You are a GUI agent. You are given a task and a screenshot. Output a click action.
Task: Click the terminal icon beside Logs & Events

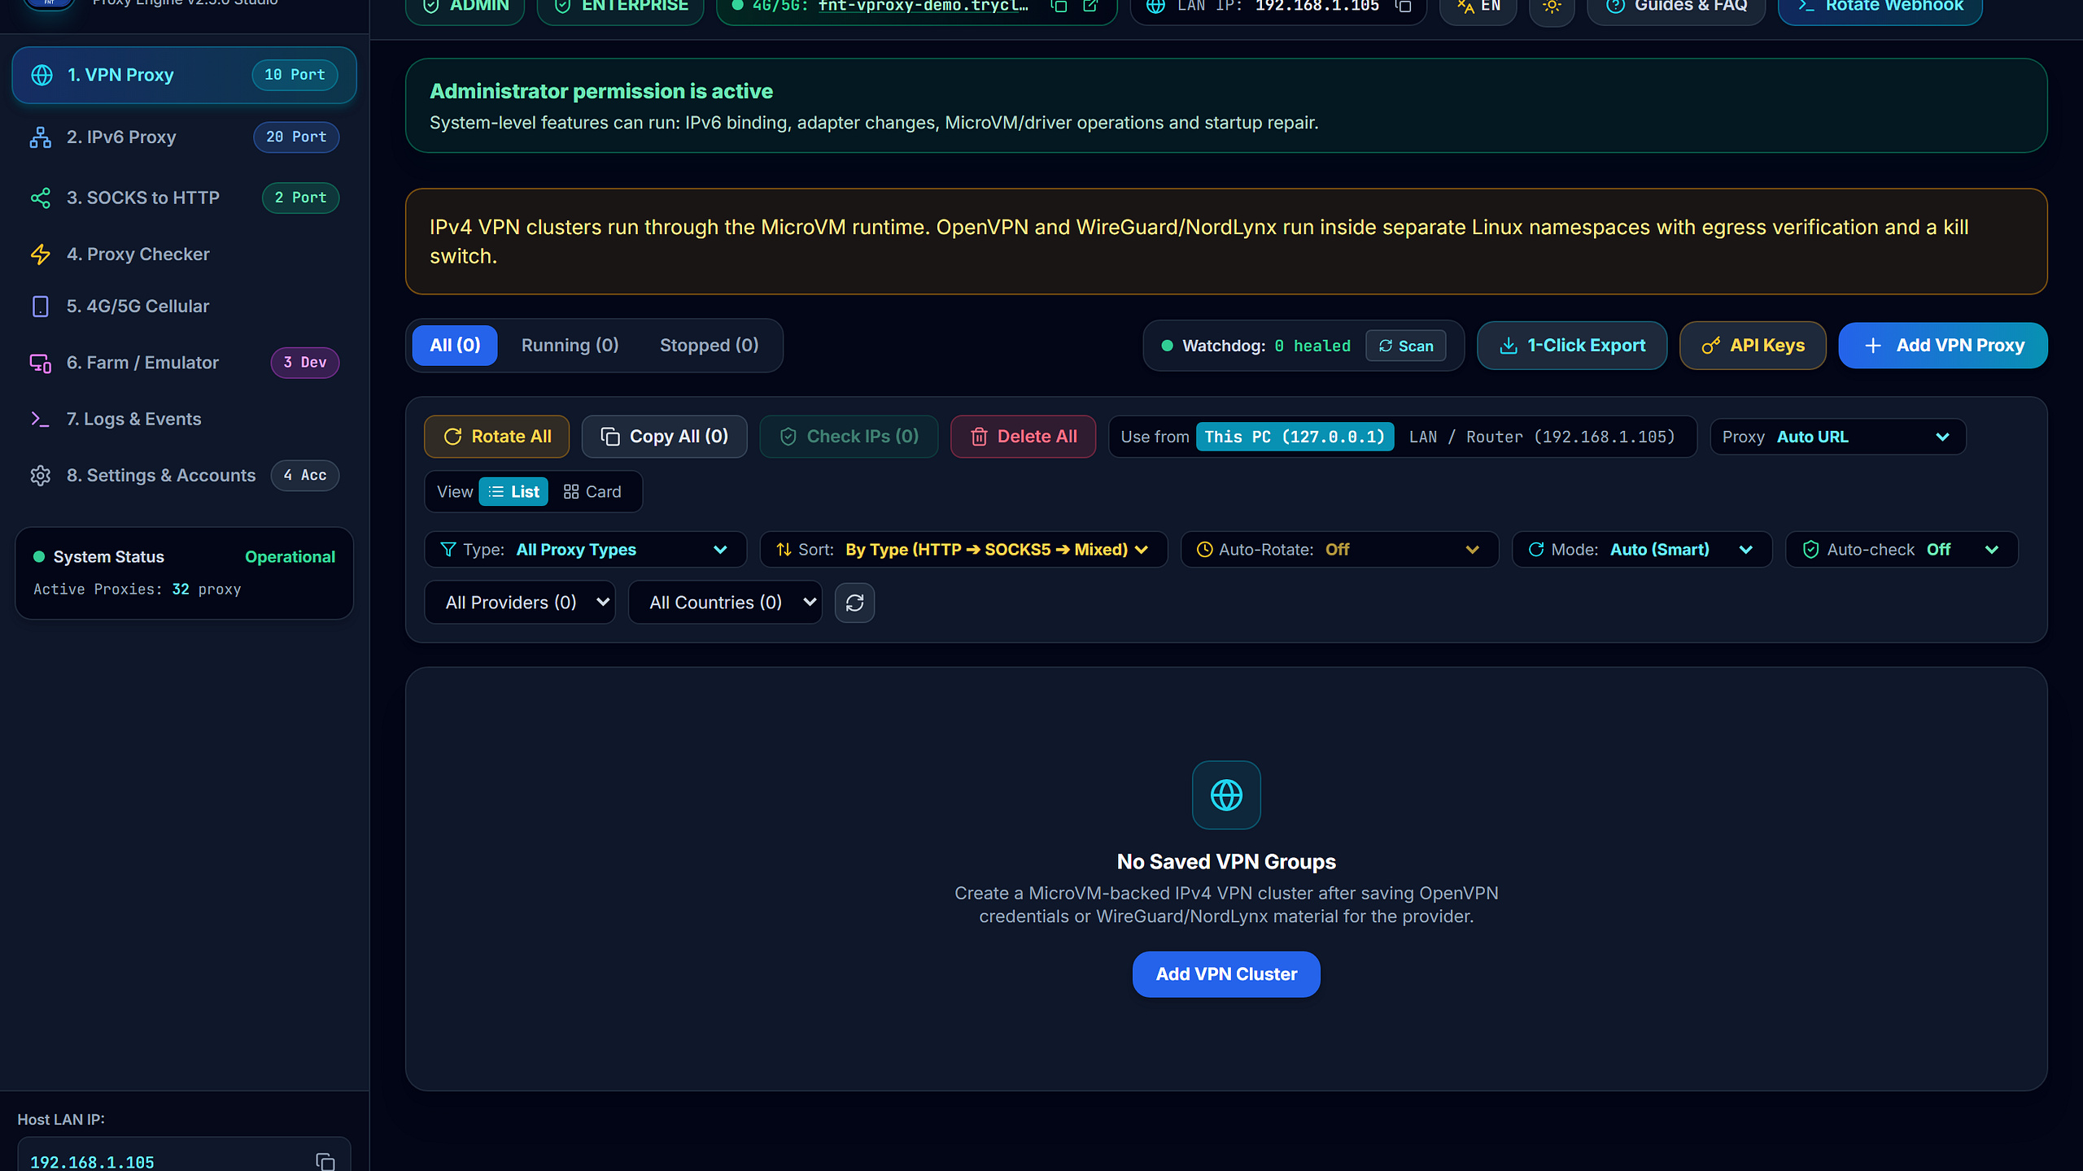(41, 419)
